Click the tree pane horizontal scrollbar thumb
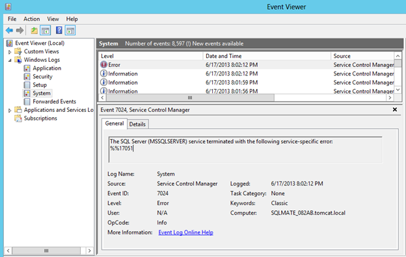The height and width of the screenshot is (257, 406). [x=46, y=250]
